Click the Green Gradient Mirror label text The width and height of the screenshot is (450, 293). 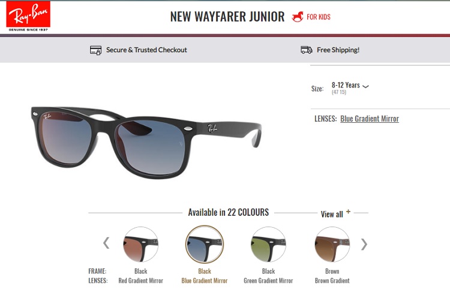(268, 280)
